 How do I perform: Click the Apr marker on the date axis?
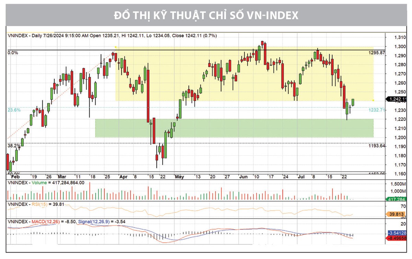[x=123, y=177]
